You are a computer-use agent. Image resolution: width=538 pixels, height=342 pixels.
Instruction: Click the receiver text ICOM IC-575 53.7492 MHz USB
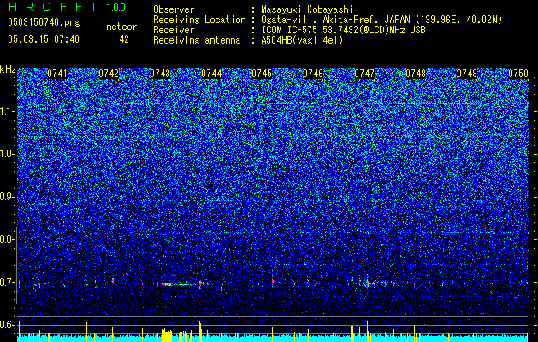tap(344, 30)
